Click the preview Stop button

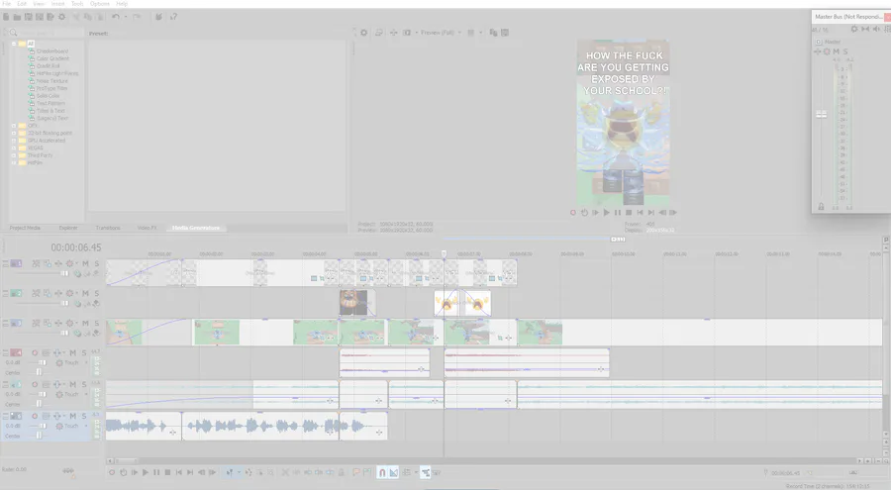(x=629, y=213)
